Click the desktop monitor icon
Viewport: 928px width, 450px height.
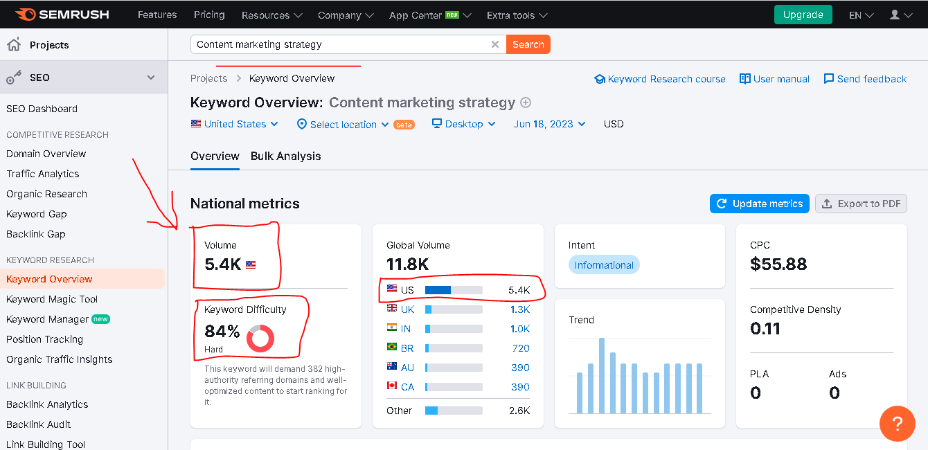436,123
